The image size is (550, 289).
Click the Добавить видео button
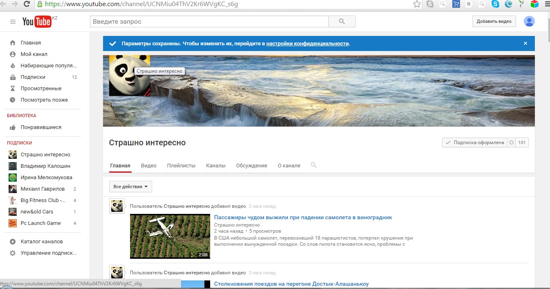tap(494, 21)
